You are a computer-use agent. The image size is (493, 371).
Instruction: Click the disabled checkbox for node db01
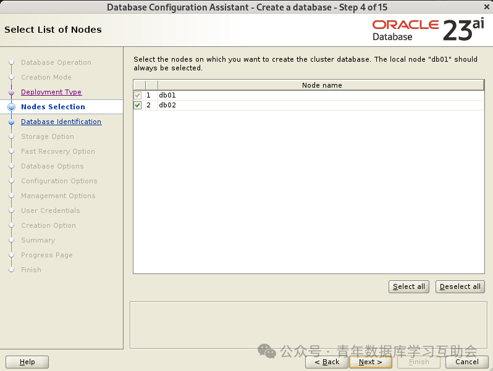point(137,95)
